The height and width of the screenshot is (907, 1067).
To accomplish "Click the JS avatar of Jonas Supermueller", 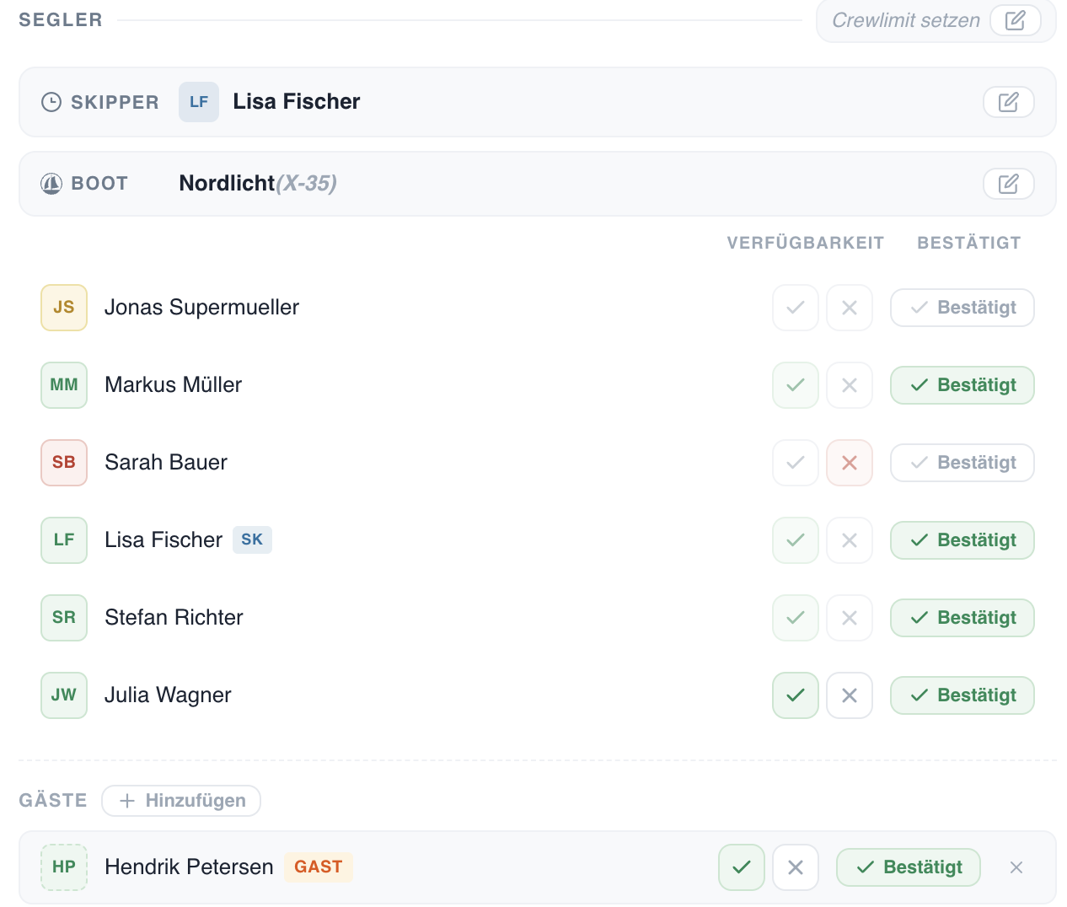I will pyautogui.click(x=64, y=308).
